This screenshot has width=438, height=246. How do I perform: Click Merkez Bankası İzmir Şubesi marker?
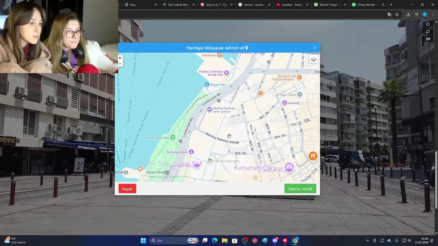210,109
